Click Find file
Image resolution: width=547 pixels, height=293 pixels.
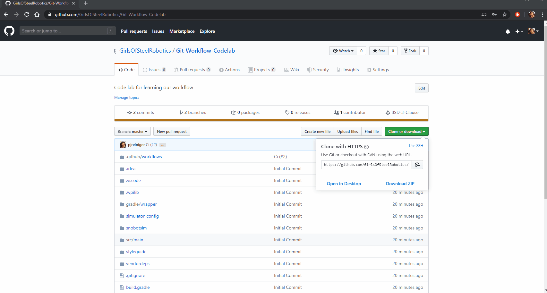click(372, 131)
